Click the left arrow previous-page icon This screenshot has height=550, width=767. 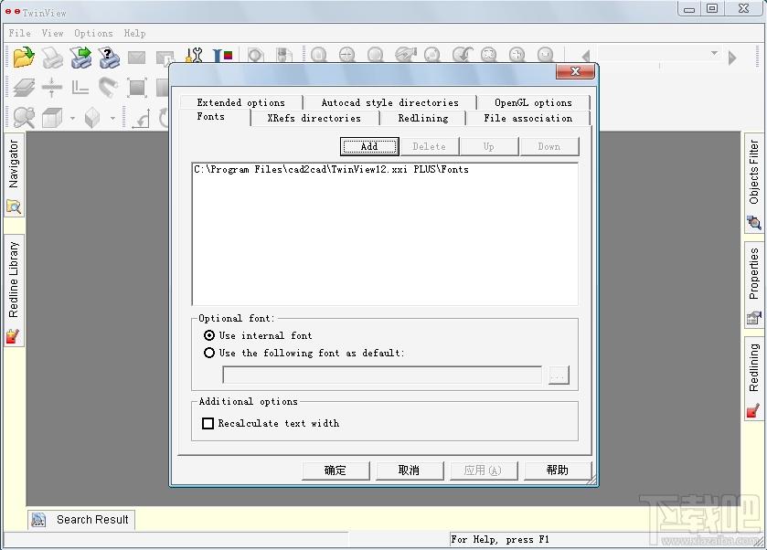tap(586, 57)
